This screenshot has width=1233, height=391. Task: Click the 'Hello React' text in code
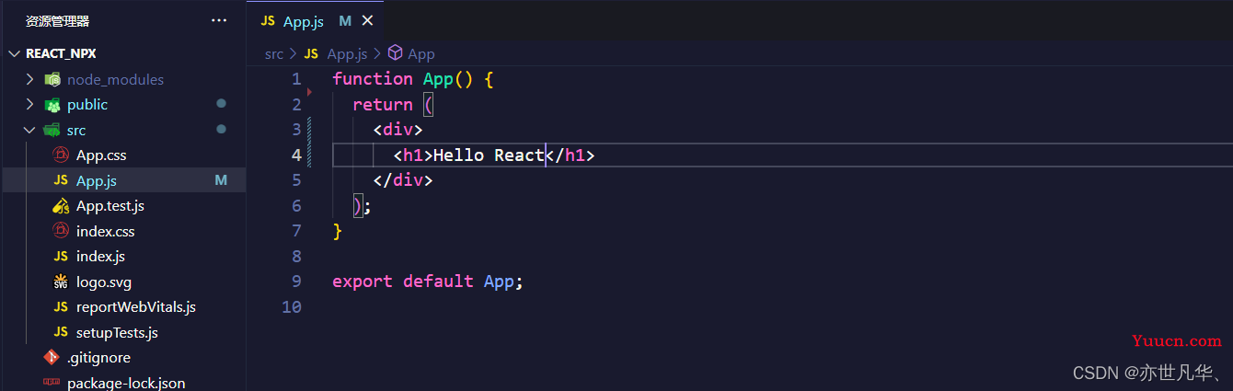[489, 155]
